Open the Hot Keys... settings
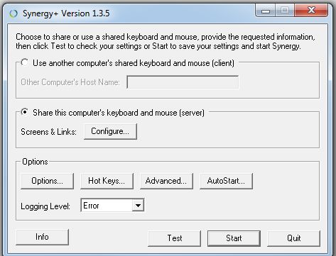Screen dimensions: 336x256 [107, 181]
